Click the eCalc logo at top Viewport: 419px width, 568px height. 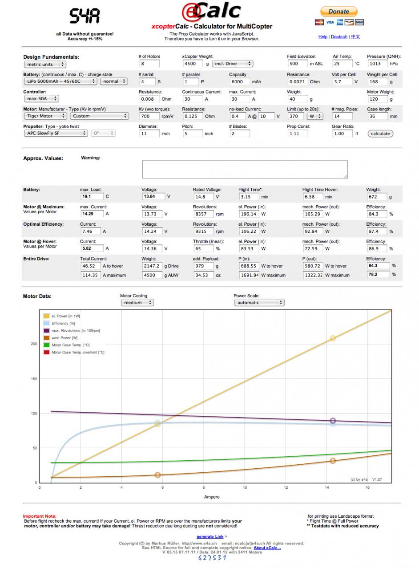211,12
